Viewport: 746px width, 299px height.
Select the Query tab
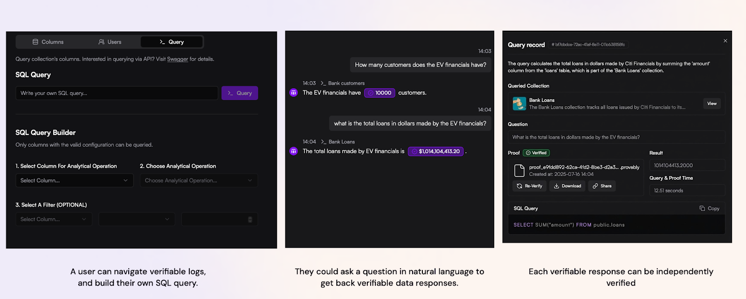coord(172,42)
